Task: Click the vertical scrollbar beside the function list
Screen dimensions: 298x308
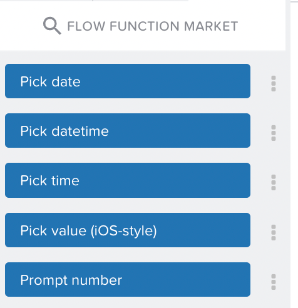Action: tap(288, 154)
